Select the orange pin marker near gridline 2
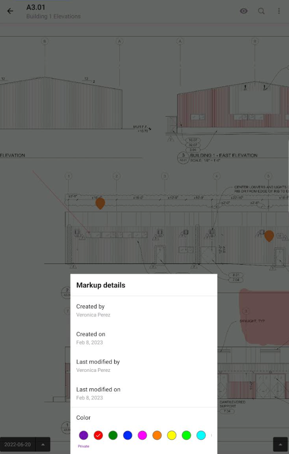The width and height of the screenshot is (289, 454). [100, 203]
